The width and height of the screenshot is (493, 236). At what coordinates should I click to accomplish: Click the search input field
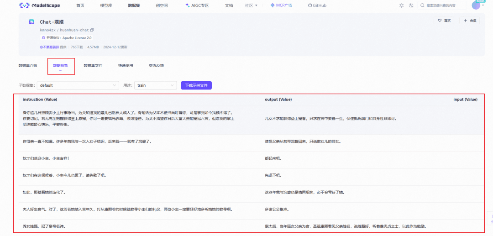click(445, 5)
